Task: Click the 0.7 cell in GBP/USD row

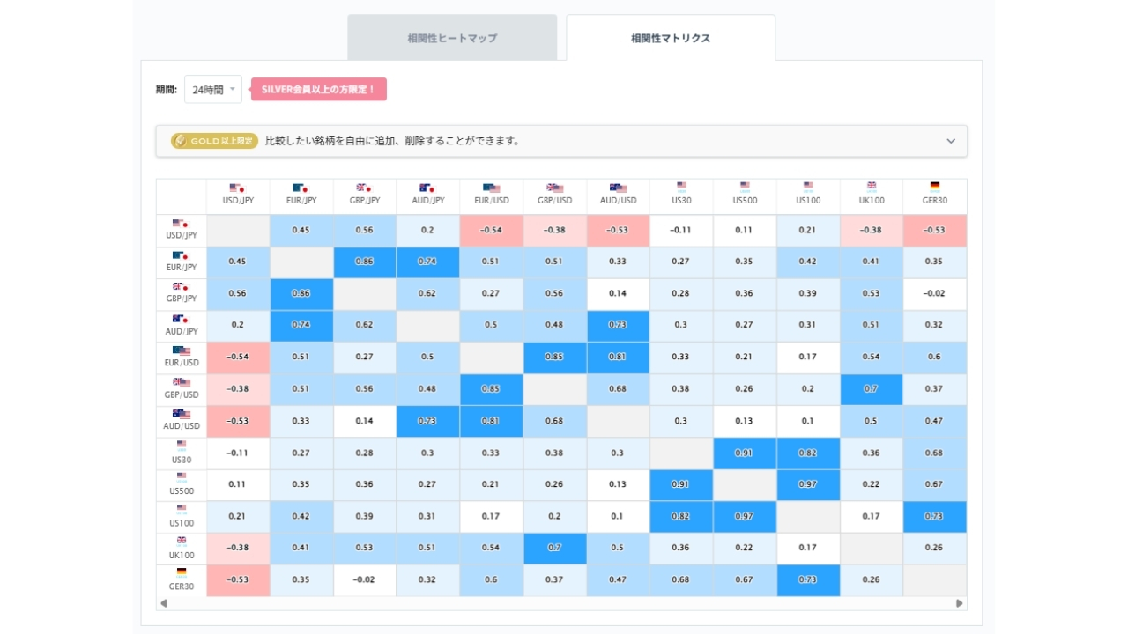Action: pyautogui.click(x=872, y=389)
